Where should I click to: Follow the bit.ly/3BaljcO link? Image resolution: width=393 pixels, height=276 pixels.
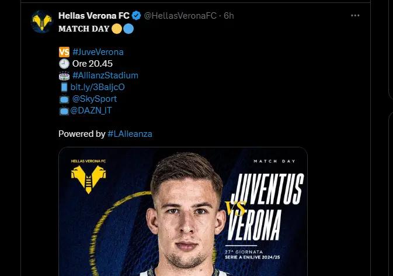pyautogui.click(x=99, y=87)
